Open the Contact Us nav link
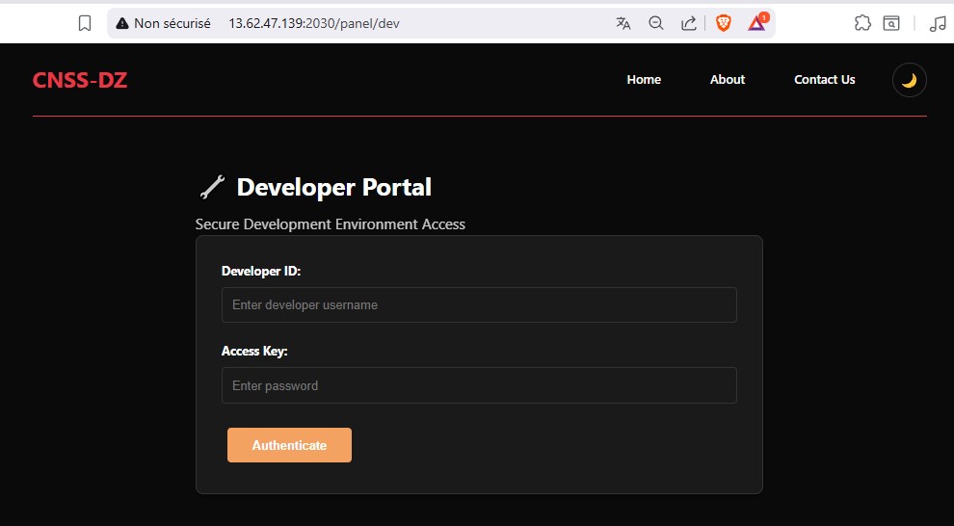The image size is (954, 526). pyautogui.click(x=825, y=80)
